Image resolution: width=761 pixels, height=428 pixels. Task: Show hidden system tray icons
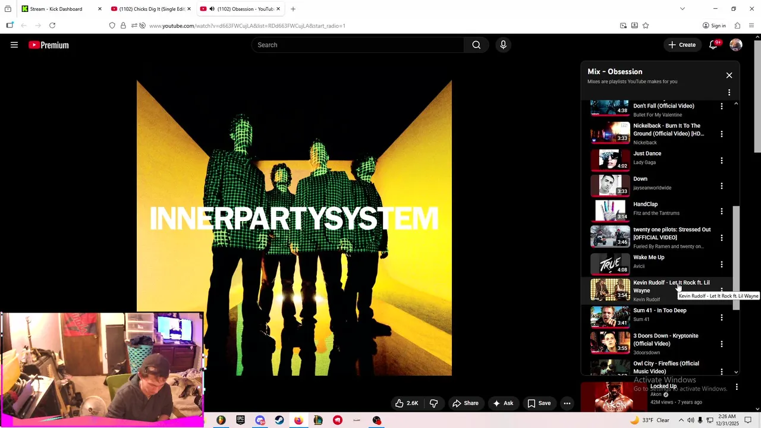681,420
